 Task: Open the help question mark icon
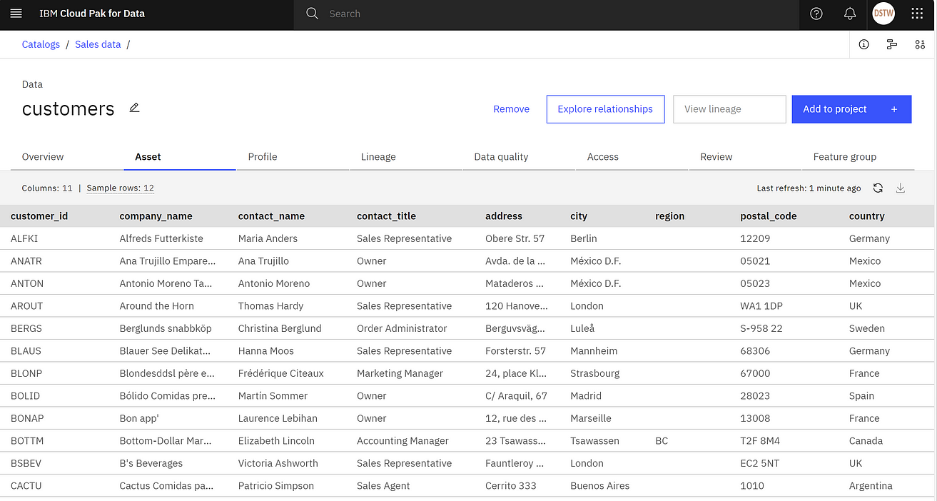tap(816, 14)
